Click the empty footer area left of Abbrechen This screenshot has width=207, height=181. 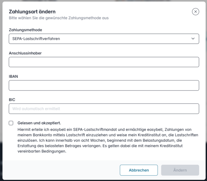63,170
